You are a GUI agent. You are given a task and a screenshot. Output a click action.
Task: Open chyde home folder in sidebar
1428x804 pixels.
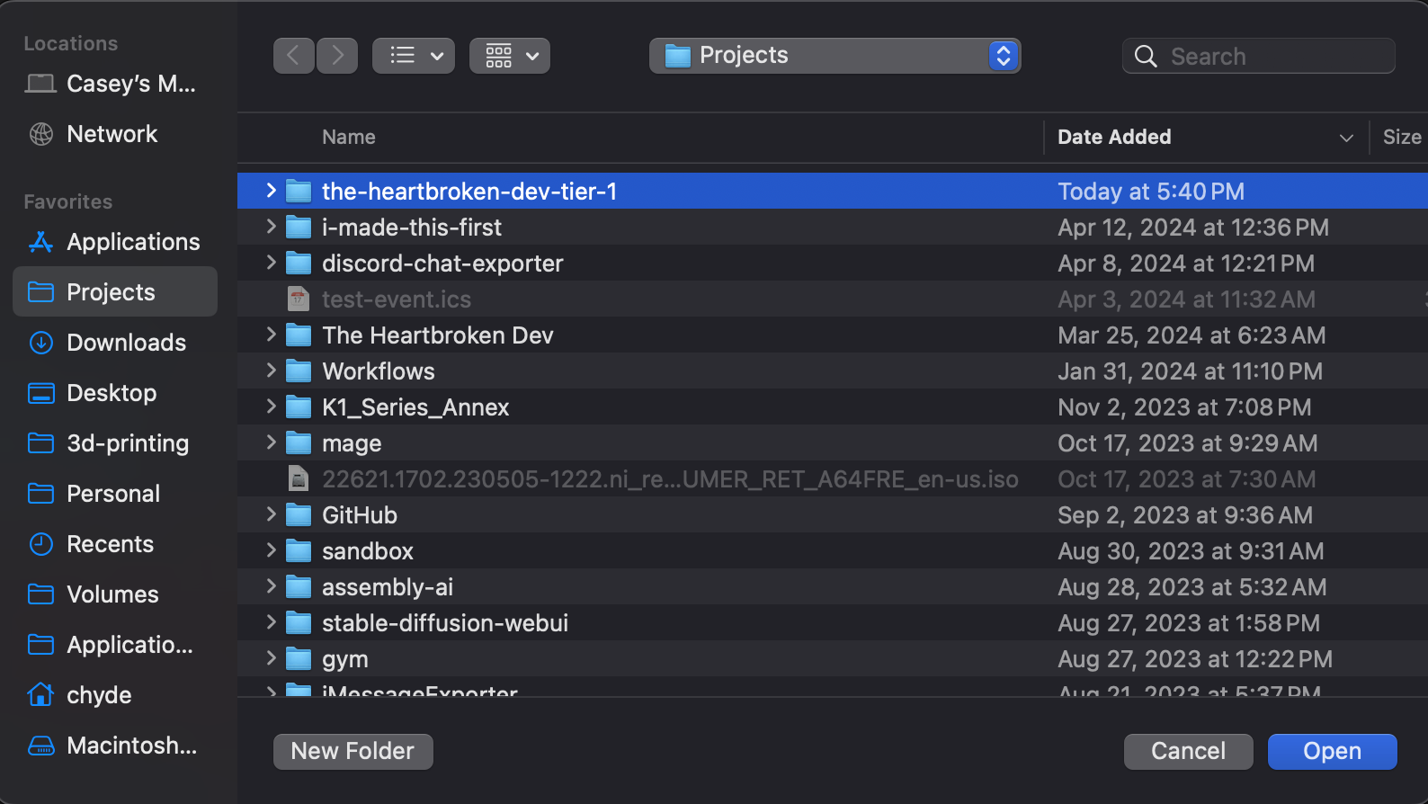coord(115,695)
